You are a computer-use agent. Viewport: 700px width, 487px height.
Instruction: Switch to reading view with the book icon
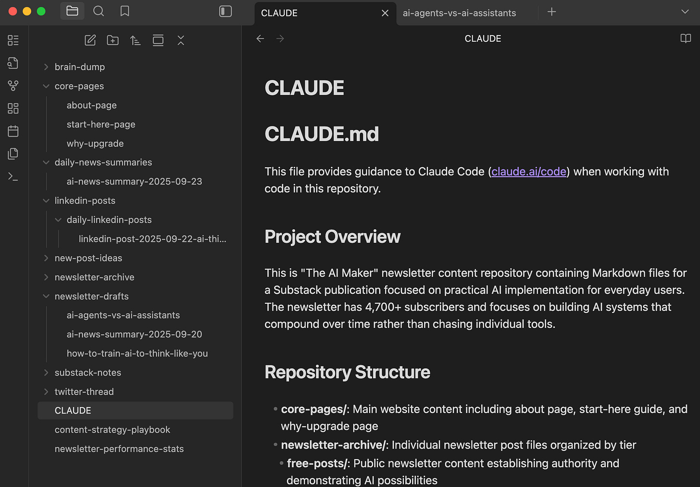pyautogui.click(x=686, y=38)
